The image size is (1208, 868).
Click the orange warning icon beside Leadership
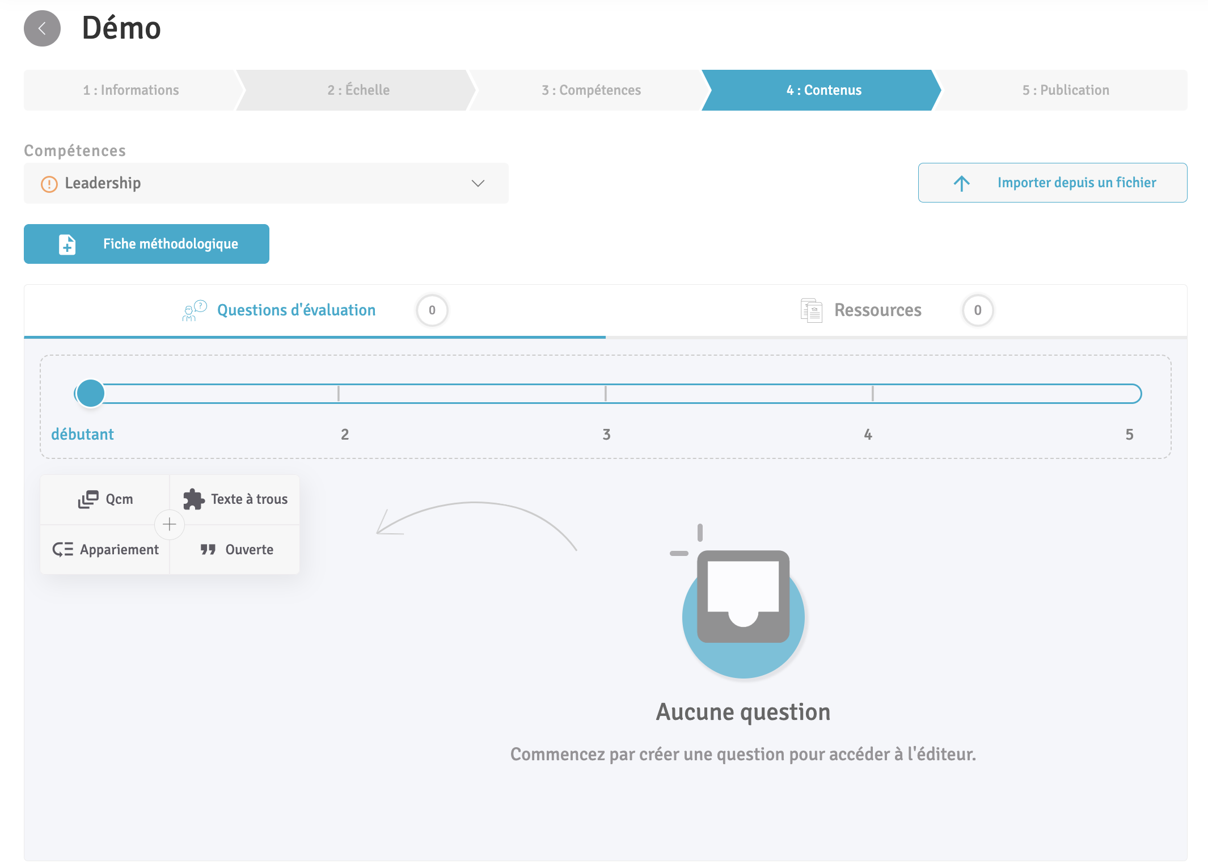49,184
